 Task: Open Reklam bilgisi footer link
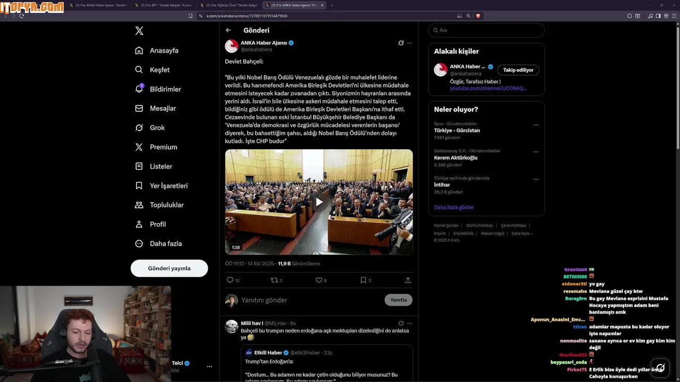(x=492, y=233)
